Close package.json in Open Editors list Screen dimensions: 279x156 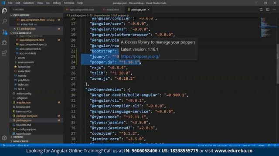pyautogui.click(x=15, y=29)
